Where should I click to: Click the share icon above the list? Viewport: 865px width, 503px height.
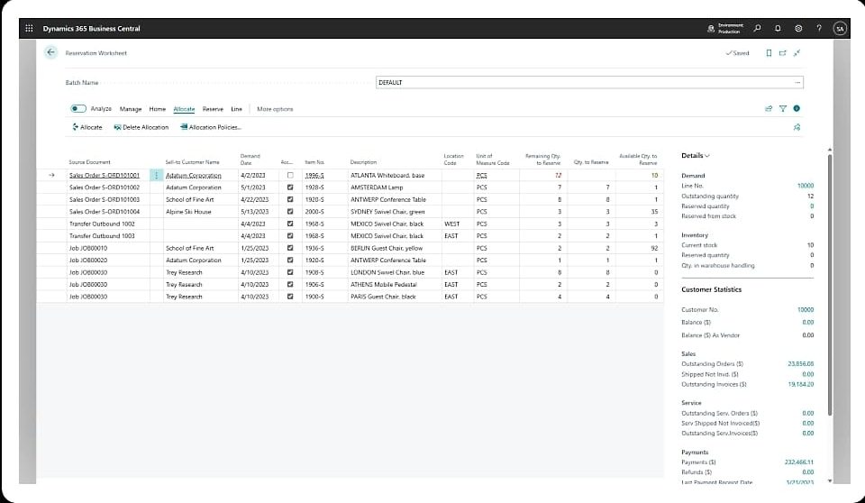(769, 109)
